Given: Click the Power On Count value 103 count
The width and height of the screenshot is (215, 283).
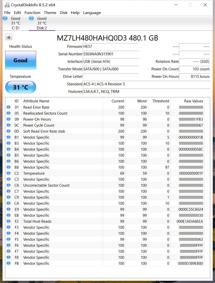Looking at the screenshot, I should tap(194, 69).
